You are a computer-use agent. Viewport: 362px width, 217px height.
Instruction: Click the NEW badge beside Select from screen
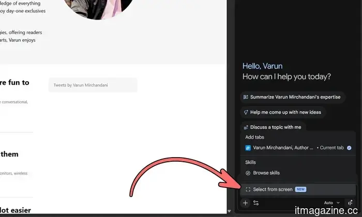pyautogui.click(x=300, y=189)
